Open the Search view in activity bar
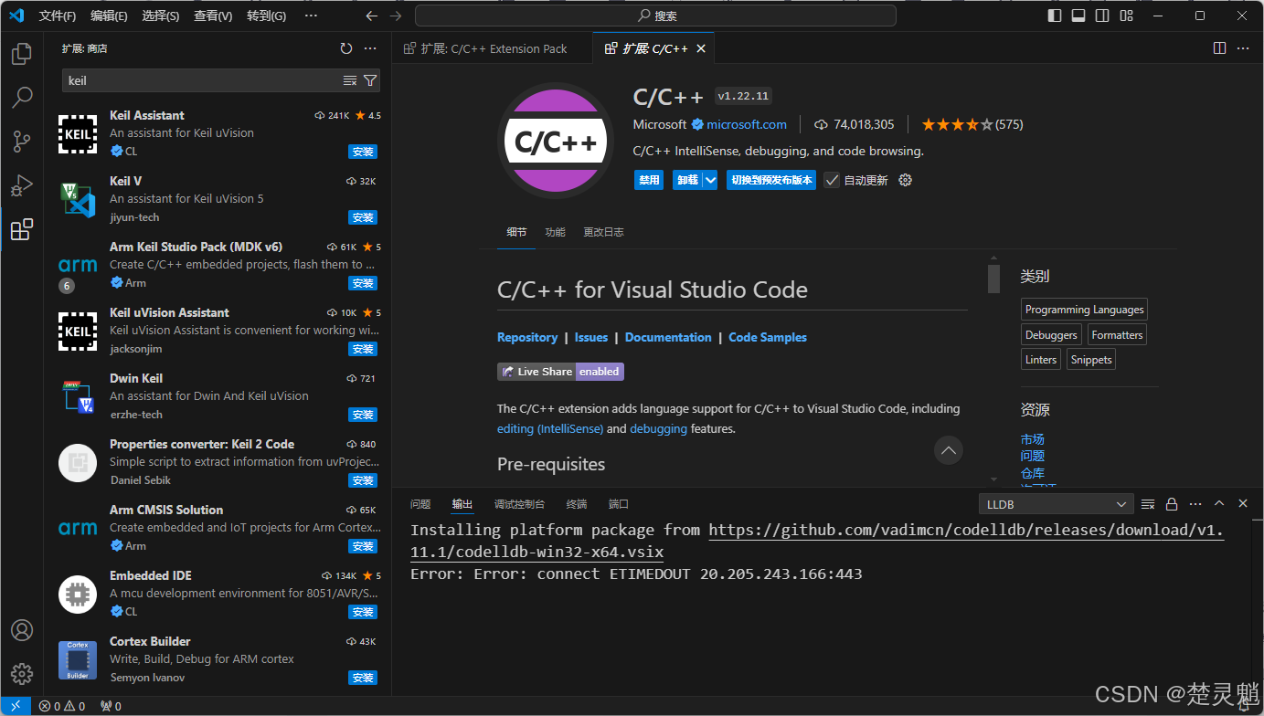1264x716 pixels. point(22,97)
